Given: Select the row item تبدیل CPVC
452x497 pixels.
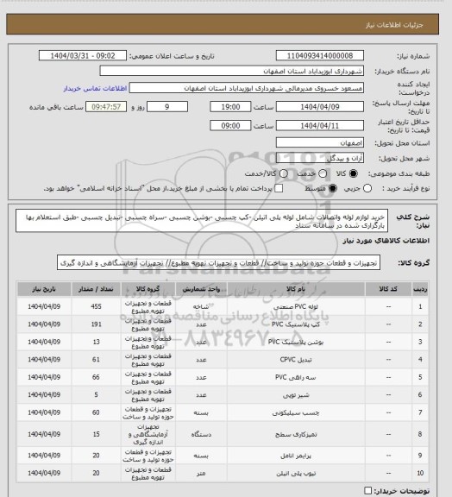Looking at the screenshot, I should tap(296, 360).
